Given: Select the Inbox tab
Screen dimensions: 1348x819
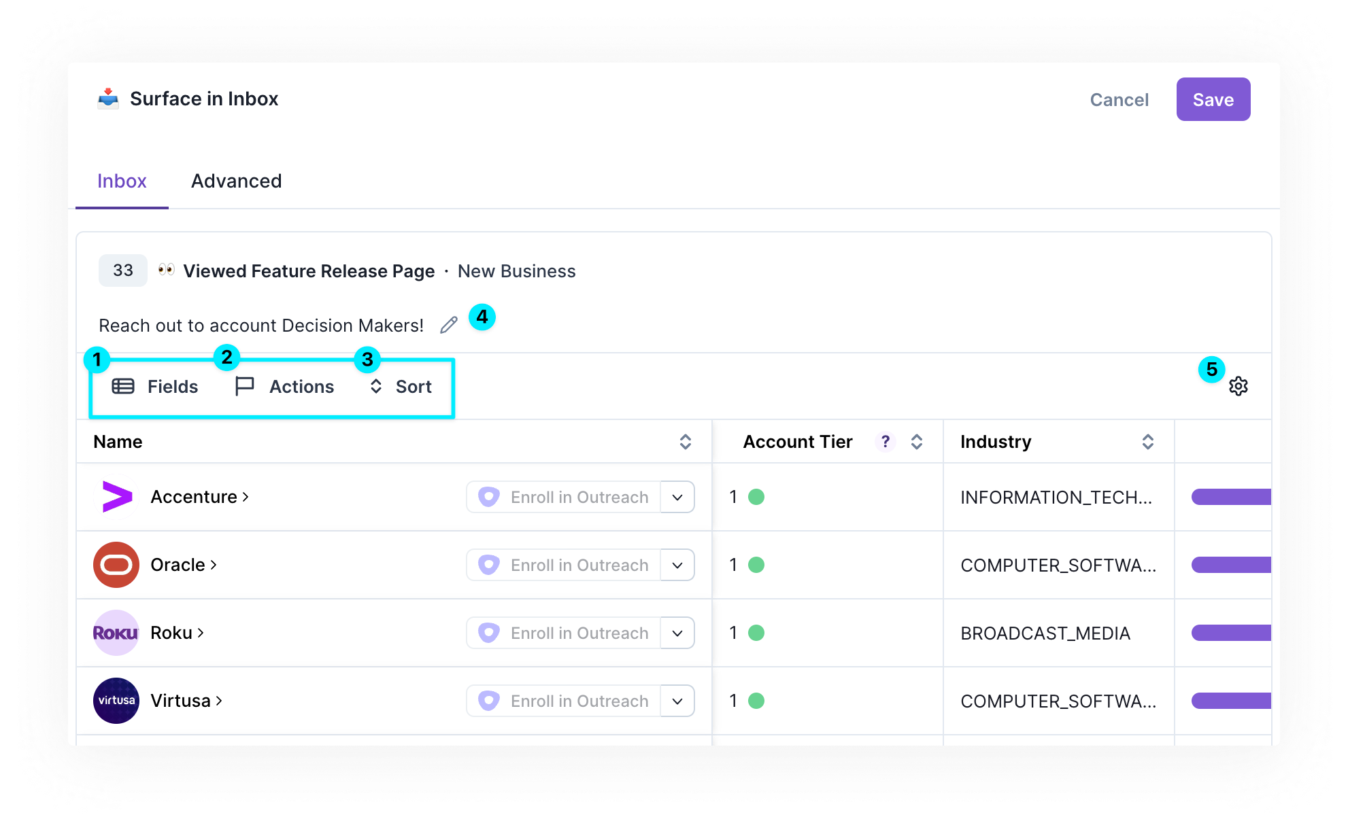Looking at the screenshot, I should 122,181.
